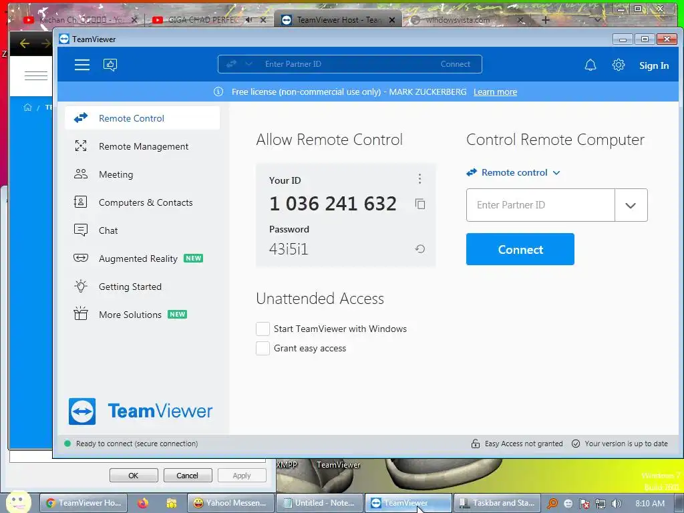Click Cancel in the dialog behind TeamViewer
Viewport: 684px width, 513px height.
click(x=187, y=476)
